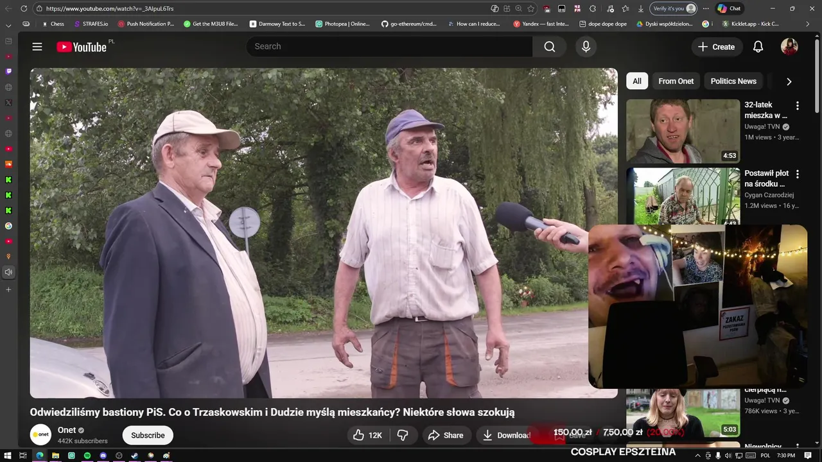The width and height of the screenshot is (822, 462).
Task: Dislike the video with thumbs down
Action: [x=403, y=435]
